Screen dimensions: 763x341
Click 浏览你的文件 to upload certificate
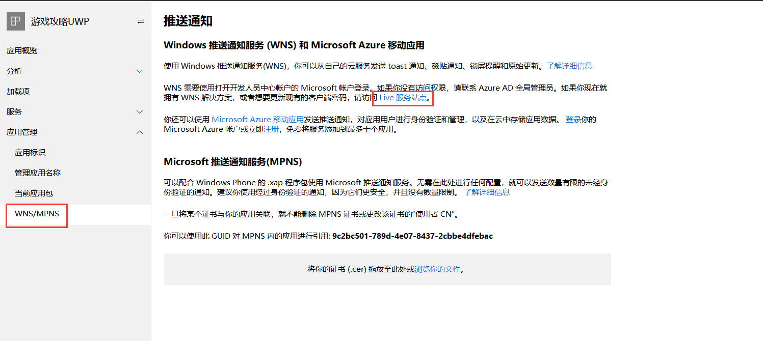437,269
